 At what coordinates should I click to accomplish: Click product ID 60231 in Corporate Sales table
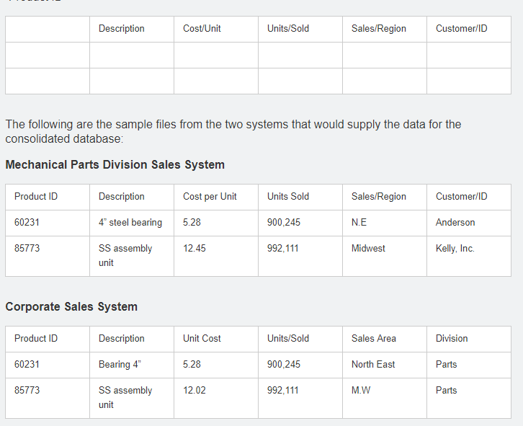pos(27,365)
